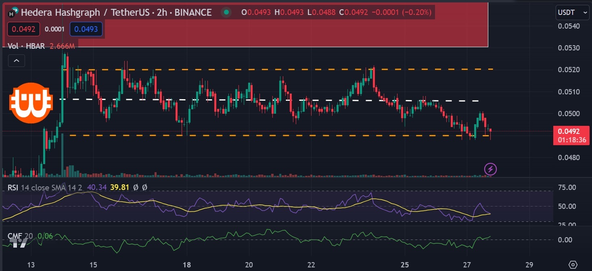Click date 18 on the time axis

click(x=186, y=265)
